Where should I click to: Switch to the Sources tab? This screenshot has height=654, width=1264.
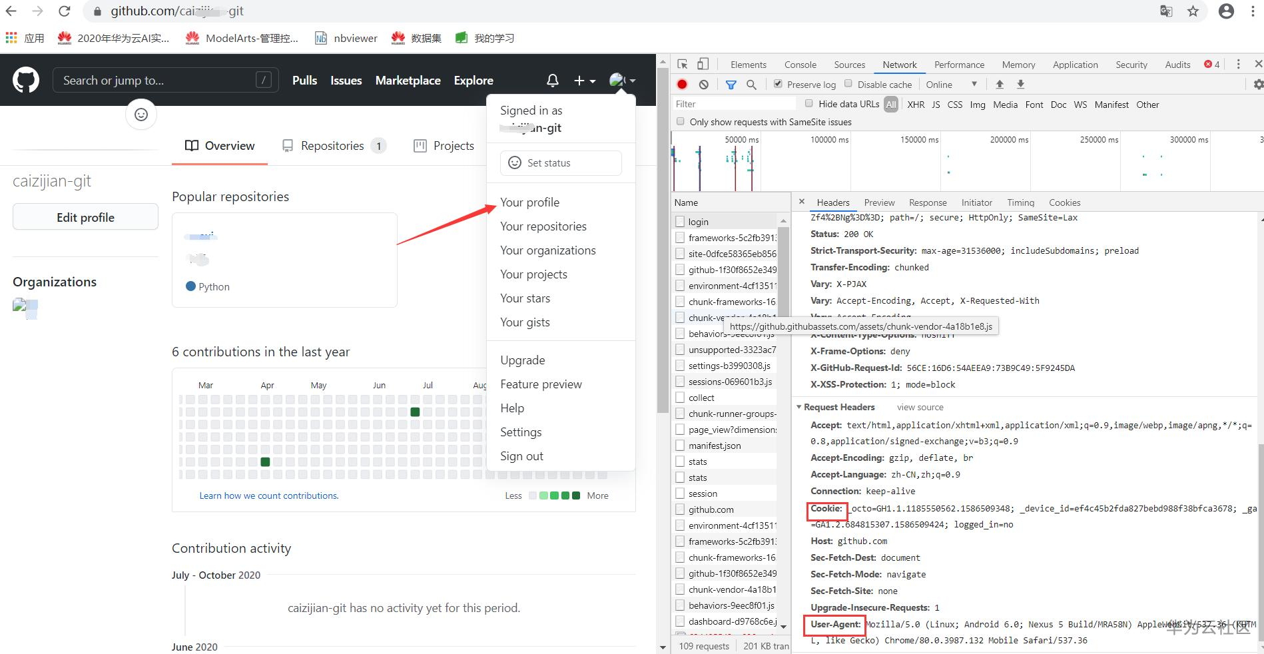(849, 65)
